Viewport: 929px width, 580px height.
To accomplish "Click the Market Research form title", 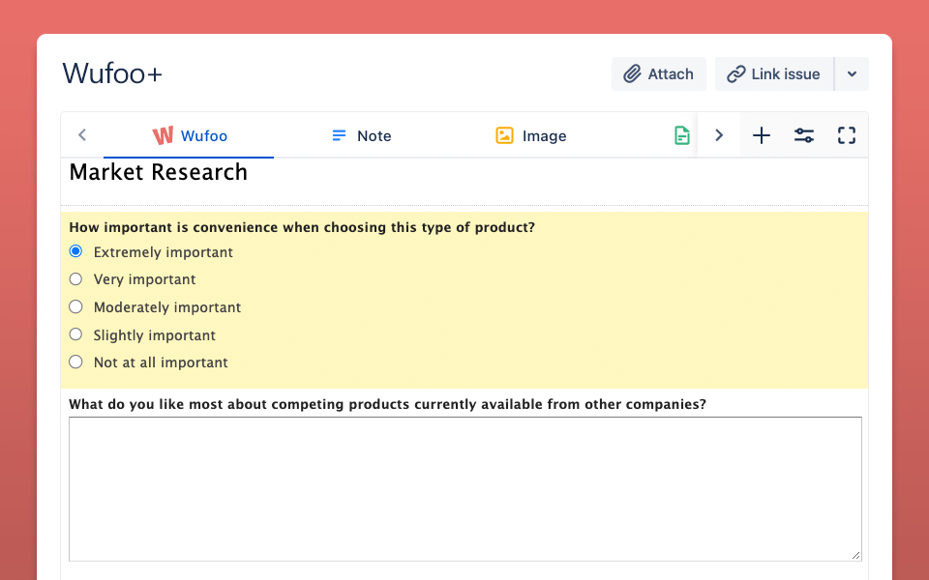I will (x=158, y=172).
